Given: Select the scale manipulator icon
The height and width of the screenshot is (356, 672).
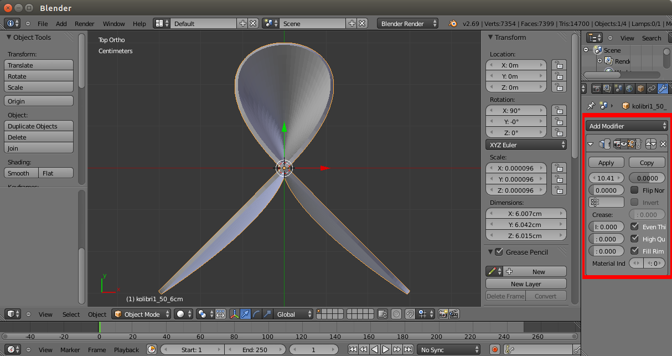Looking at the screenshot, I should pos(267,314).
